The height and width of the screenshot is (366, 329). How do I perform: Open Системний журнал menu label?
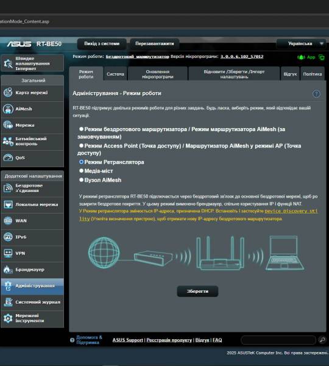(x=38, y=302)
